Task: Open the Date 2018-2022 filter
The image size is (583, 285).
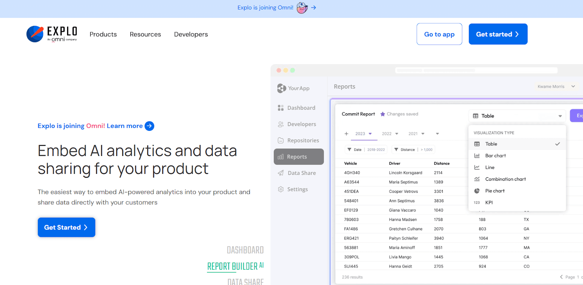Action: click(x=366, y=149)
